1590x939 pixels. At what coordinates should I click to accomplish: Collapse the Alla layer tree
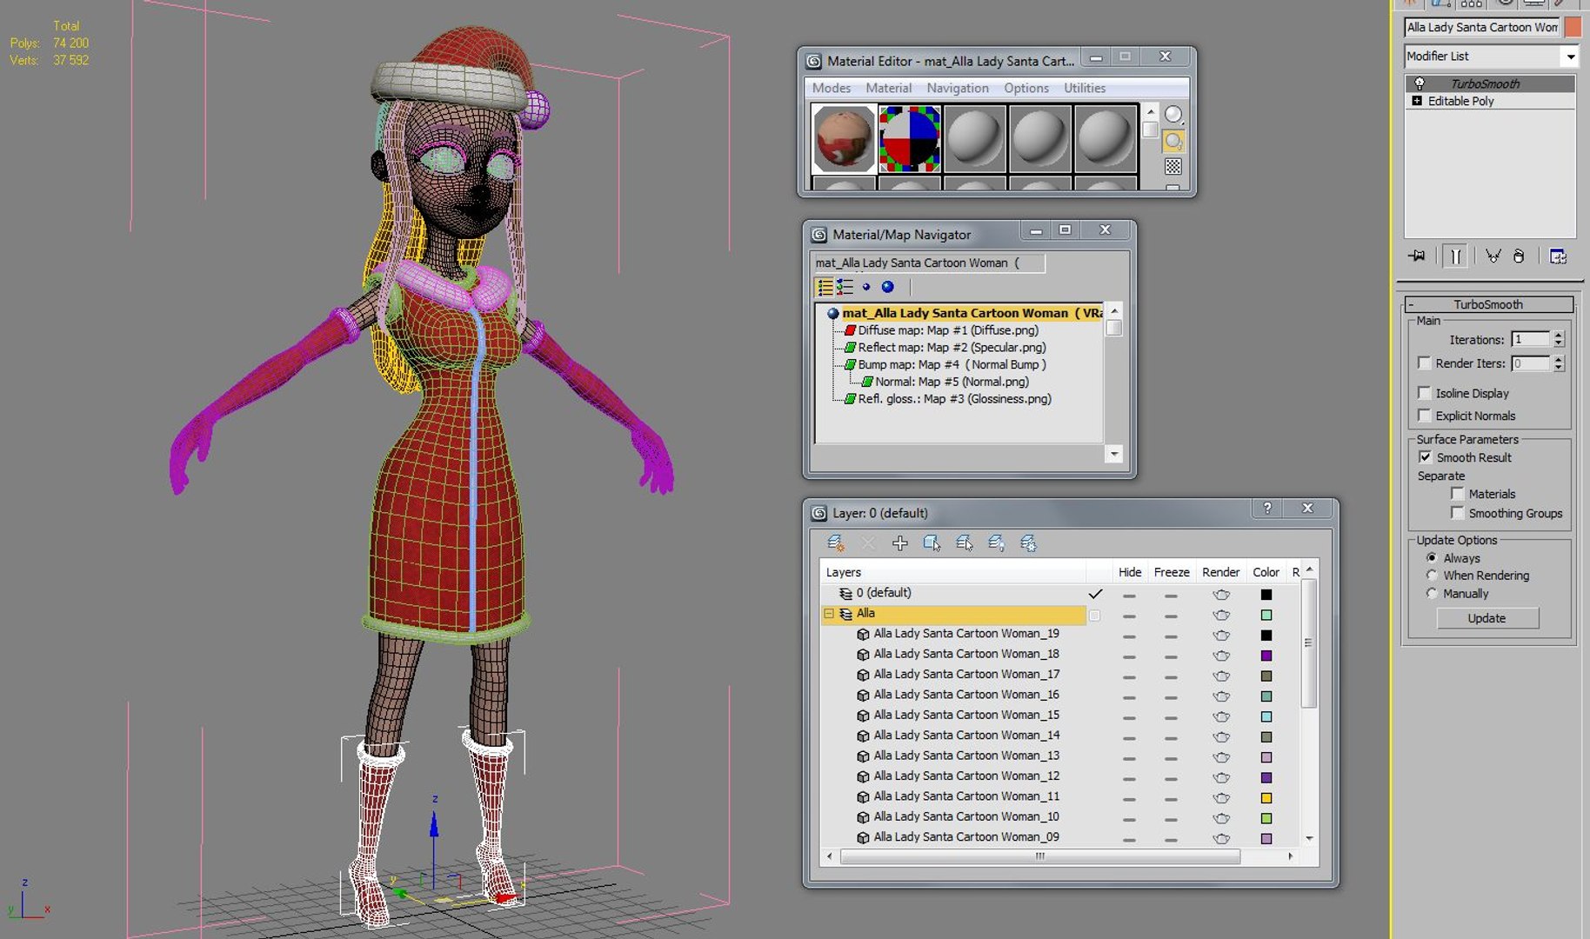coord(829,614)
